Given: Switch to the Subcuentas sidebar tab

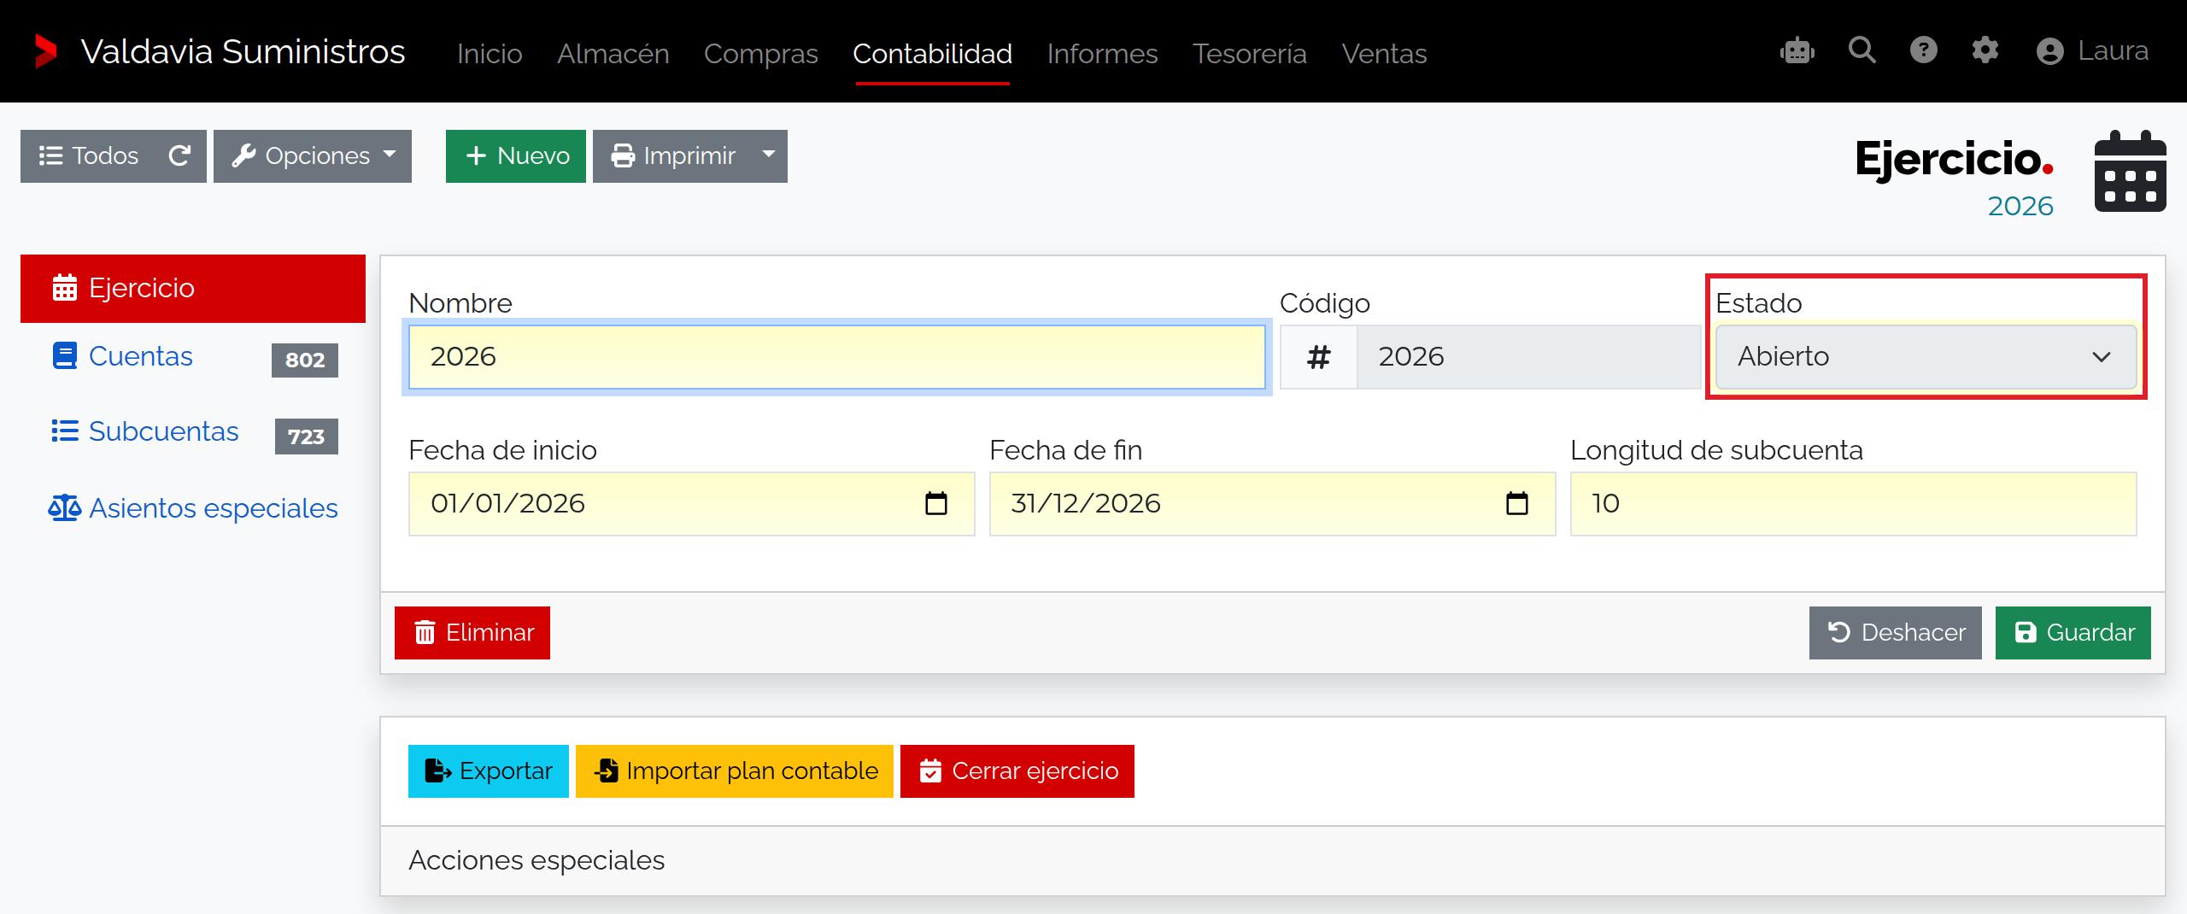Looking at the screenshot, I should [193, 432].
